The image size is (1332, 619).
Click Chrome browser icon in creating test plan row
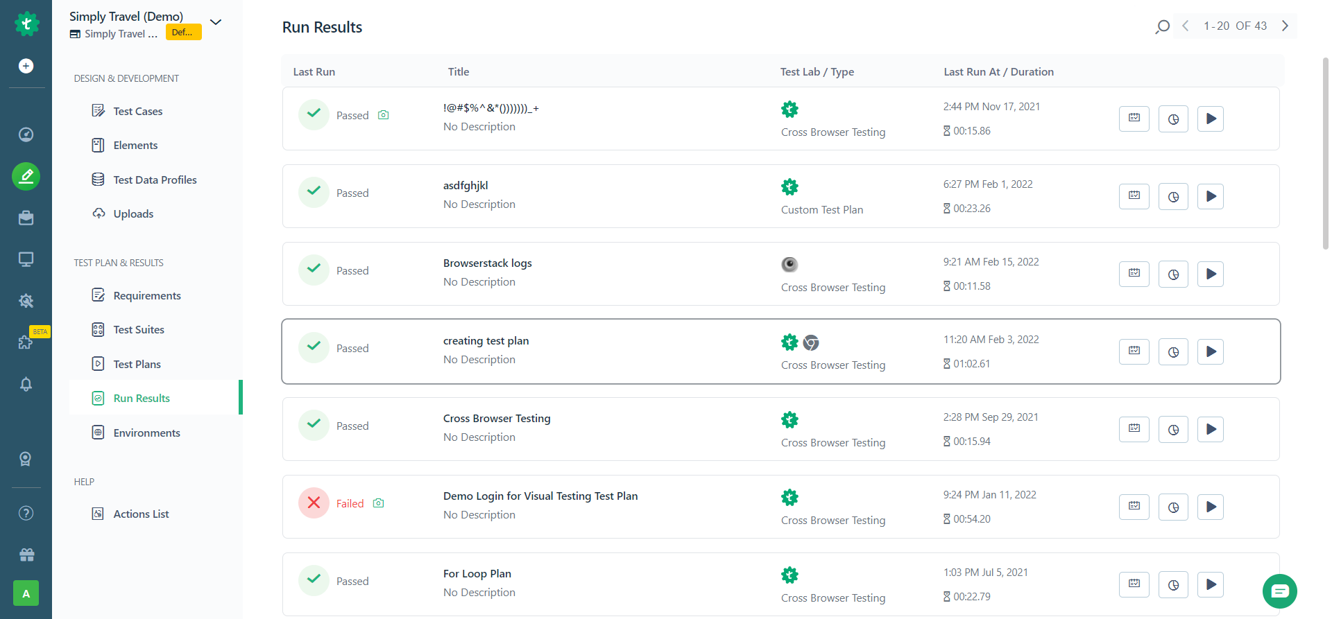(811, 342)
